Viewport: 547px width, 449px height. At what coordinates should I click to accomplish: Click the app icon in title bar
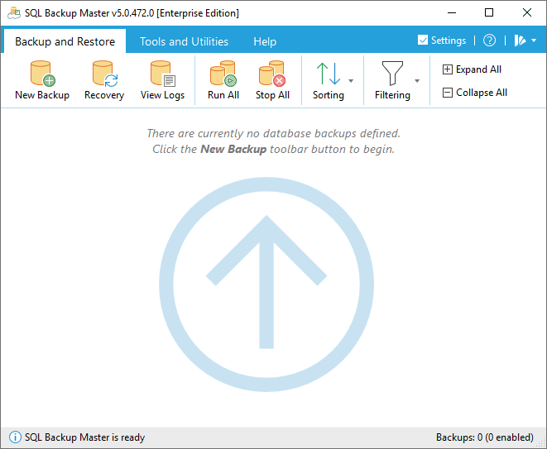coord(14,12)
